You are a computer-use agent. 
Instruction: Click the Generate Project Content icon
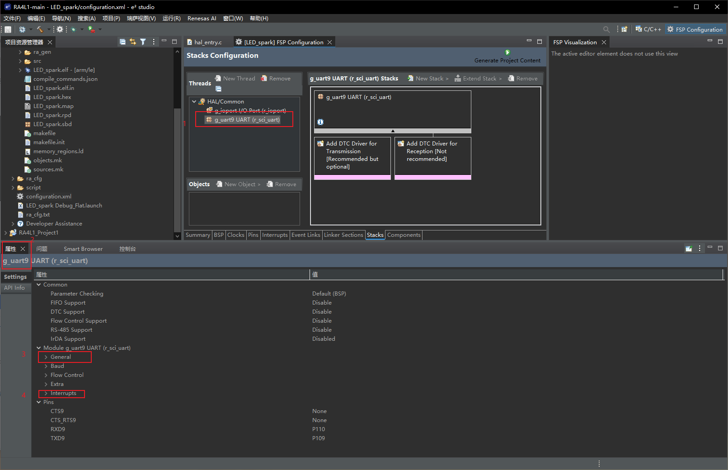pos(507,53)
